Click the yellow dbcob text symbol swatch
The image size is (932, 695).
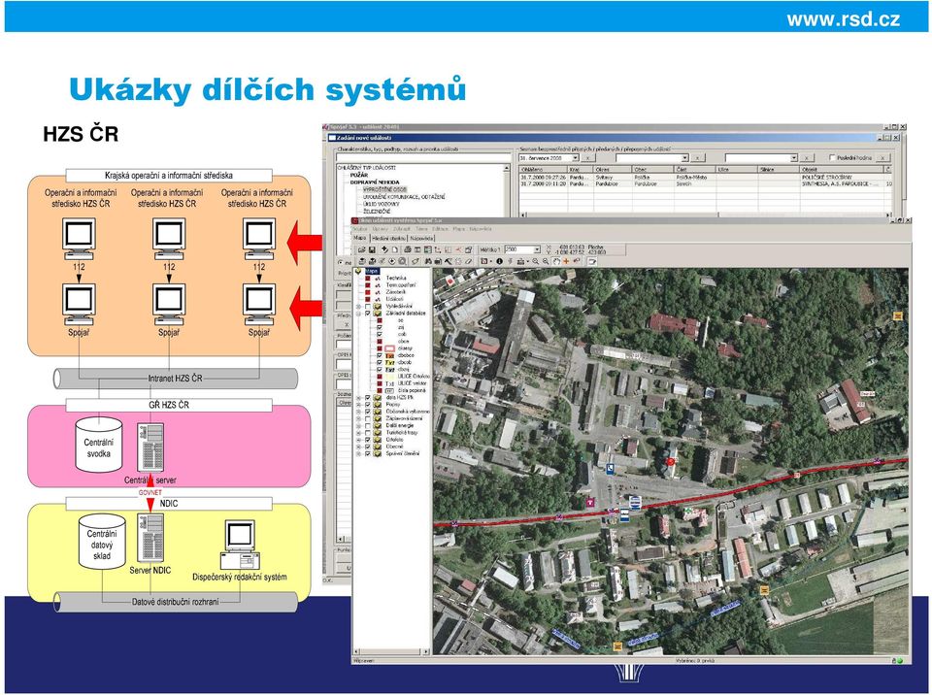tap(390, 363)
